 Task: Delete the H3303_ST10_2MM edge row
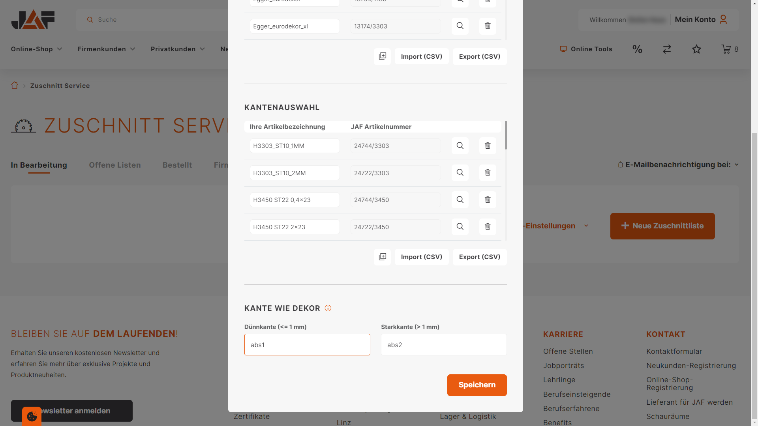pos(488,173)
